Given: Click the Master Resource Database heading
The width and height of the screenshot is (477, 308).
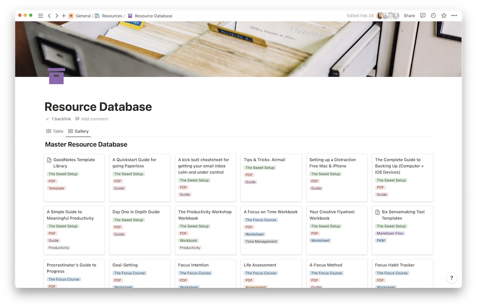Looking at the screenshot, I should tap(86, 144).
